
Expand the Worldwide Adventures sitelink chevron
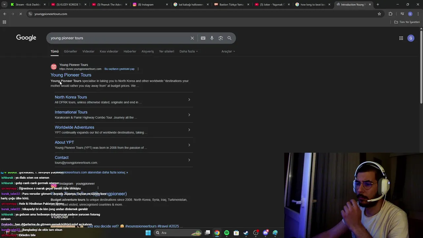(189, 130)
